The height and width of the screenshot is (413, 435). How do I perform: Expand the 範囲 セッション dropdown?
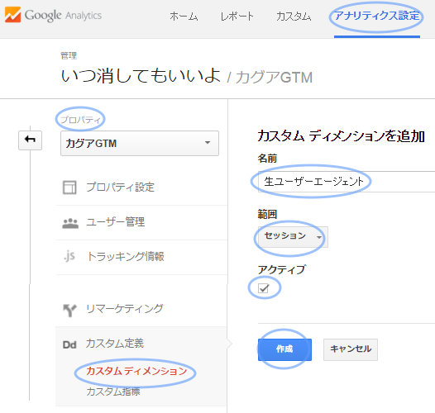[293, 237]
